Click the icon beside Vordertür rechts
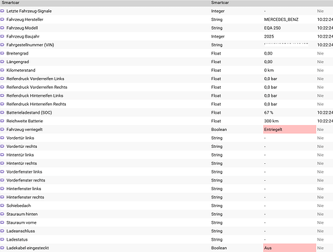Image resolution: width=333 pixels, height=252 pixels. [x=2, y=146]
